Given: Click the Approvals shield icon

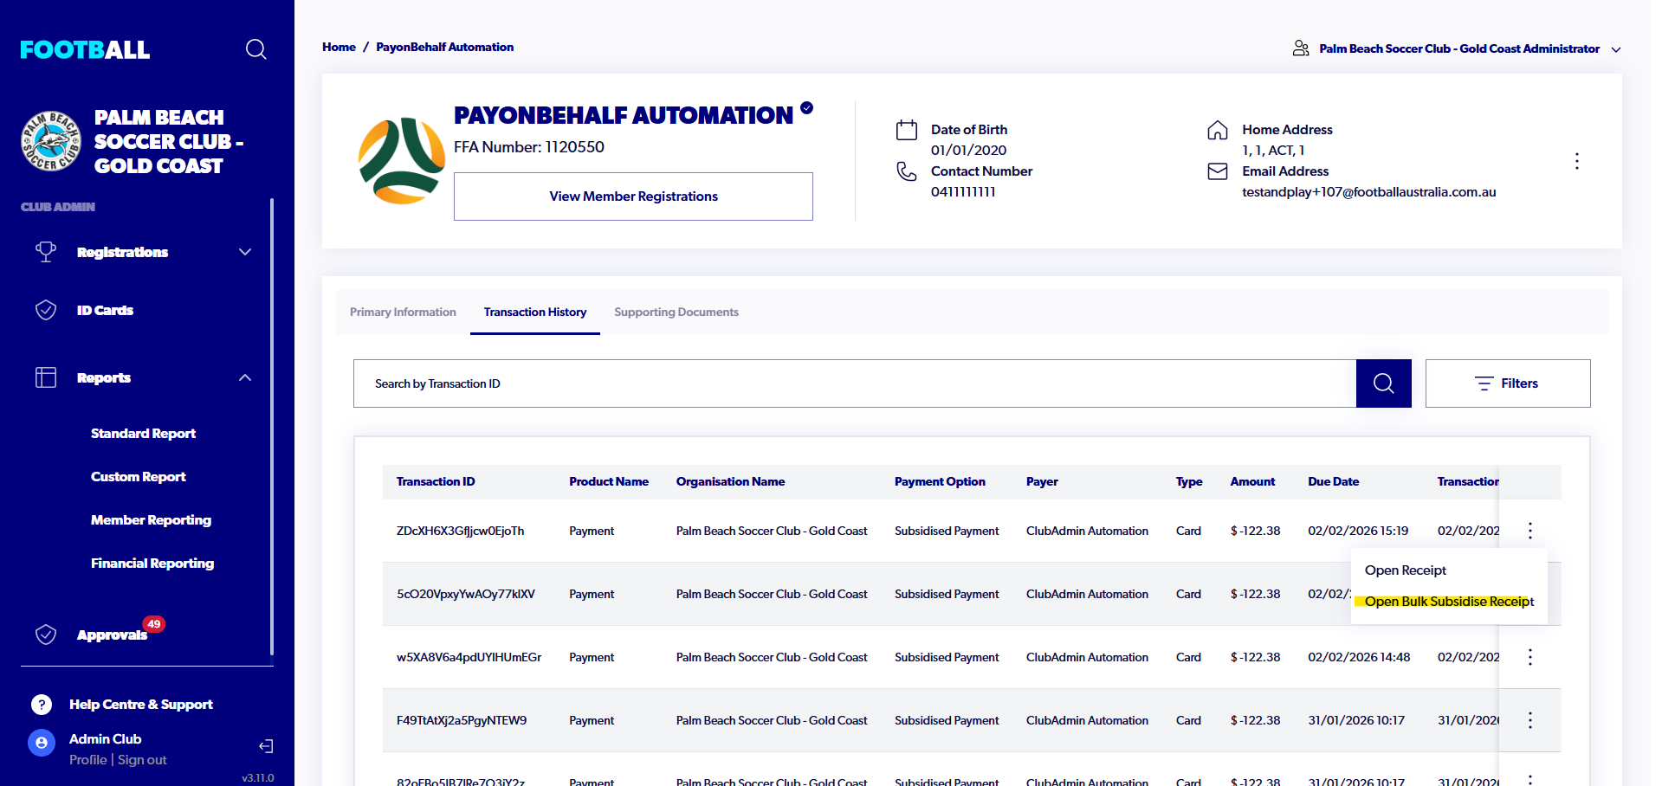Looking at the screenshot, I should point(46,635).
